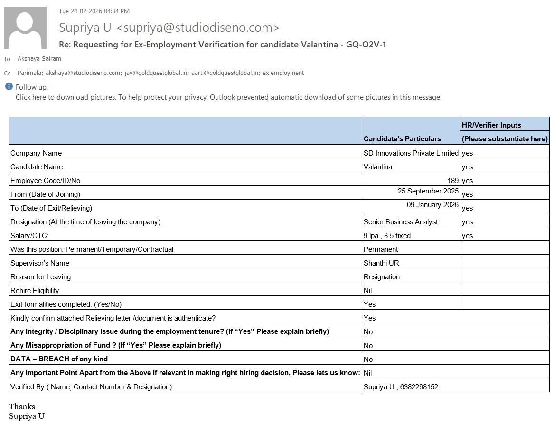Click the 'Candidate's Particulars' column header
The width and height of the screenshot is (554, 423).
pos(402,139)
